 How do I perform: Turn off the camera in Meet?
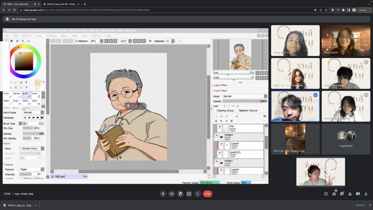(172, 194)
